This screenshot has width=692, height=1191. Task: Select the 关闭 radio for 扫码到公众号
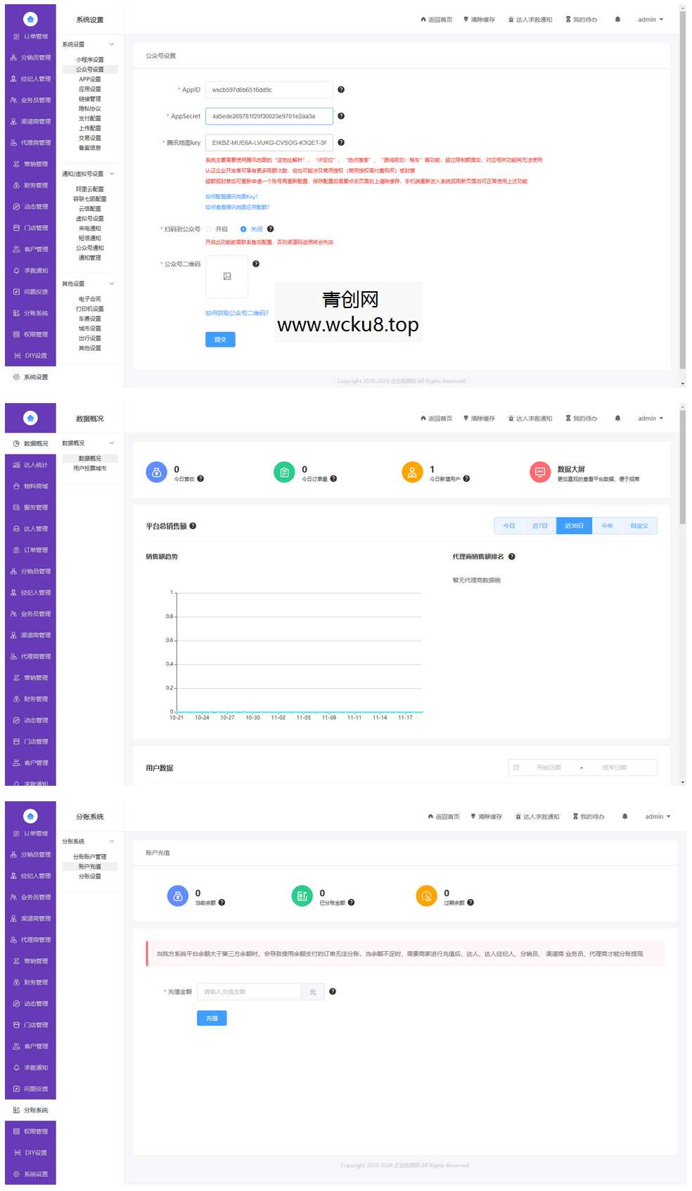pyautogui.click(x=243, y=229)
